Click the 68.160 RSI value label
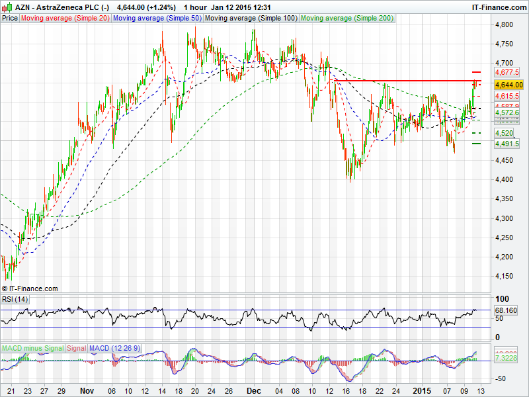Image resolution: width=529 pixels, height=397 pixels. [x=507, y=310]
